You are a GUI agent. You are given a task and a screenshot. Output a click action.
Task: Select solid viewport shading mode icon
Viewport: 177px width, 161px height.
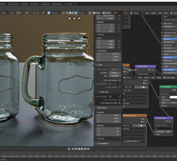pyautogui.click(x=70, y=13)
